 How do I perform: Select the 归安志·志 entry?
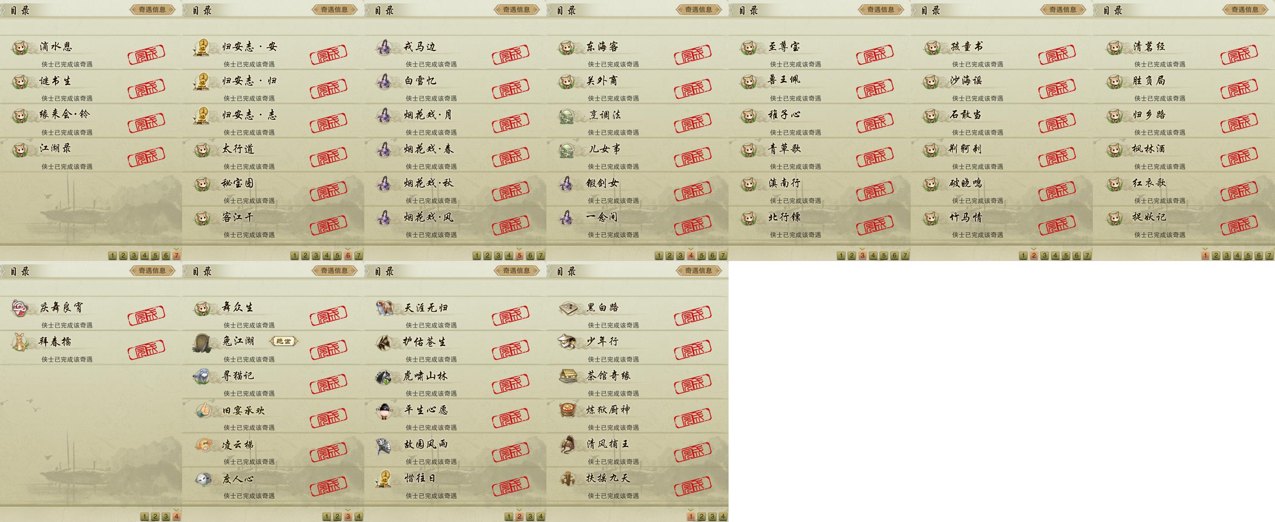273,121
